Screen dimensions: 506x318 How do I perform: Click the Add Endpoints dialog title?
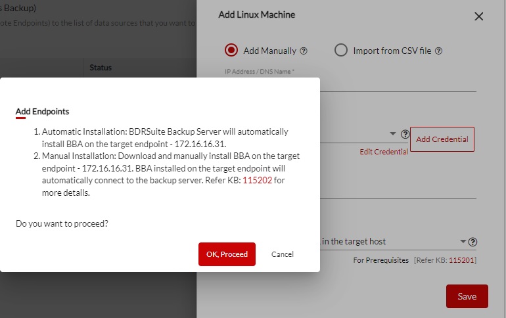tap(42, 112)
